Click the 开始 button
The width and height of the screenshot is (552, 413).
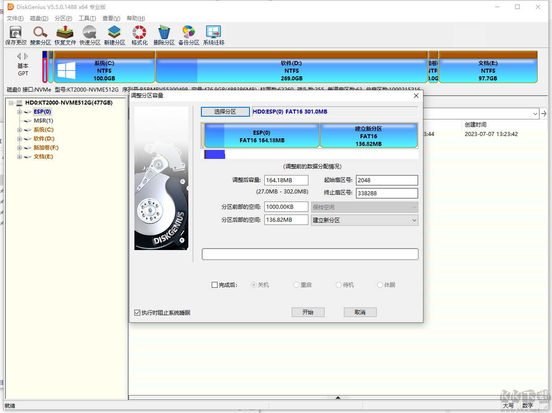pyautogui.click(x=308, y=312)
